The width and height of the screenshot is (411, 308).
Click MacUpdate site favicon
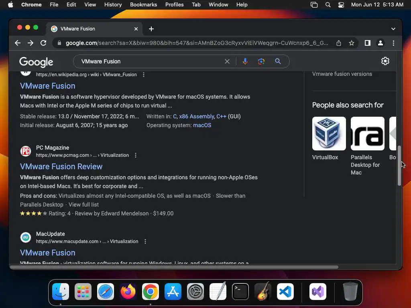click(26, 237)
